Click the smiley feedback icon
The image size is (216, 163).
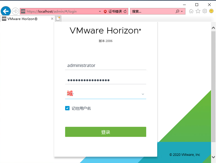(x=211, y=11)
